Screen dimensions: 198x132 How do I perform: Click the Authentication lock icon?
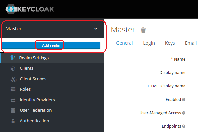pyautogui.click(x=13, y=121)
